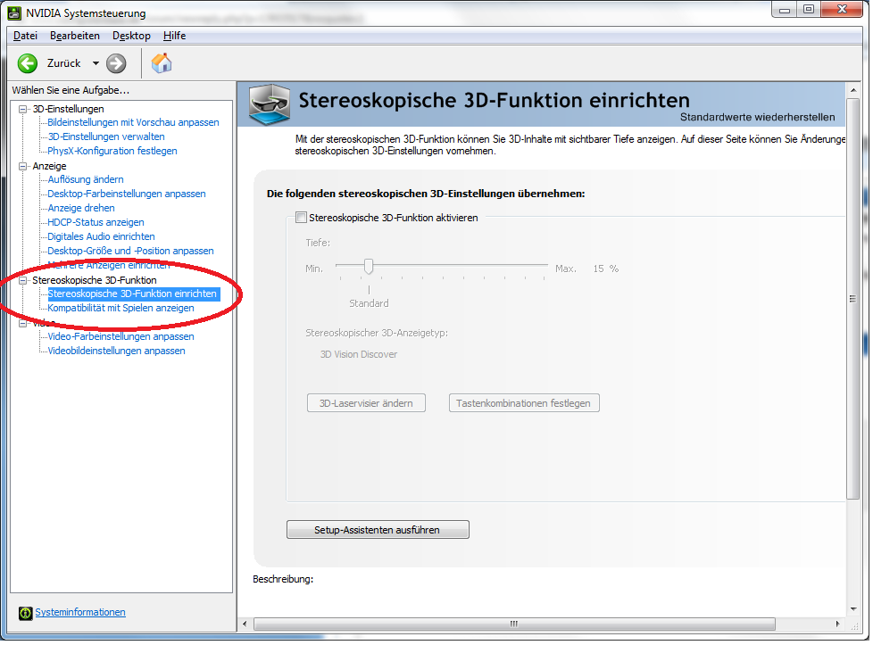The width and height of the screenshot is (873, 645).
Task: Select HDCP-Status anzeigen
Action: [x=96, y=223]
